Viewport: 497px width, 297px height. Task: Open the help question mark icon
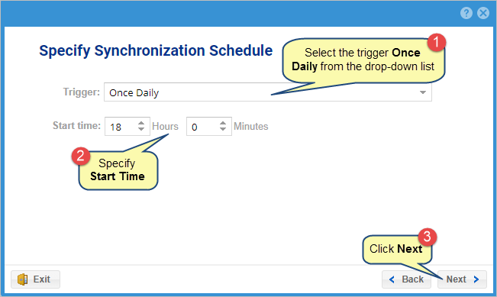point(466,13)
